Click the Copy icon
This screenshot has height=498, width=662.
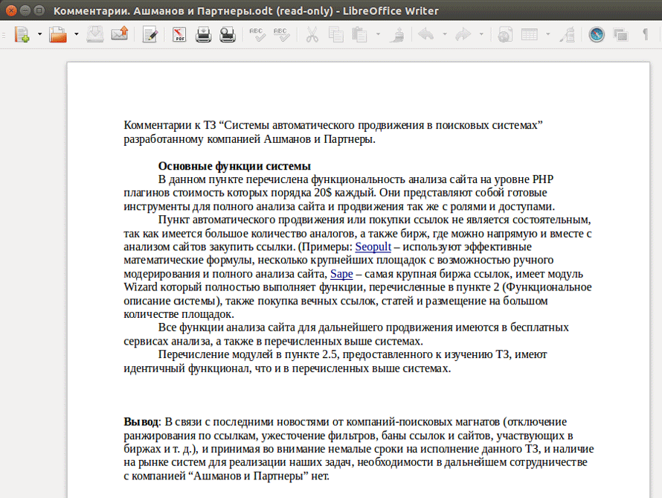336,34
